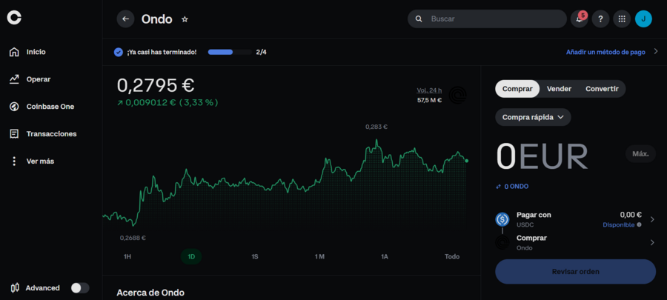Click the 0,283 € chart high label
This screenshot has width=667, height=300.
[376, 127]
